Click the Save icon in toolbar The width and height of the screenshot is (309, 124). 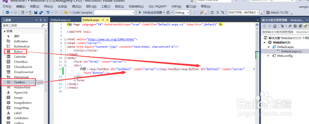click(x=36, y=12)
